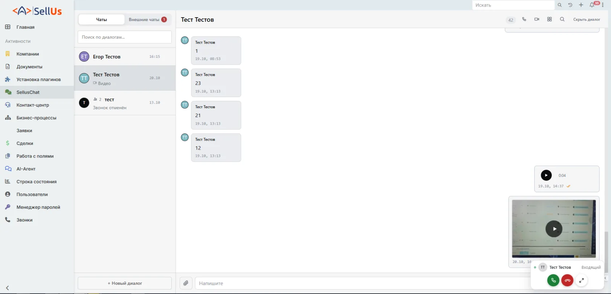Screen dimensions: 611x294
Task: Open the history clock icon in top bar
Action: click(570, 5)
